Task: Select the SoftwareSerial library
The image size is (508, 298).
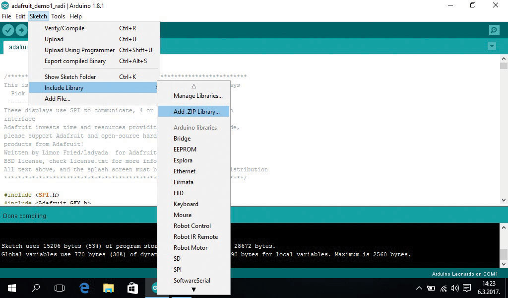Action: click(x=192, y=281)
